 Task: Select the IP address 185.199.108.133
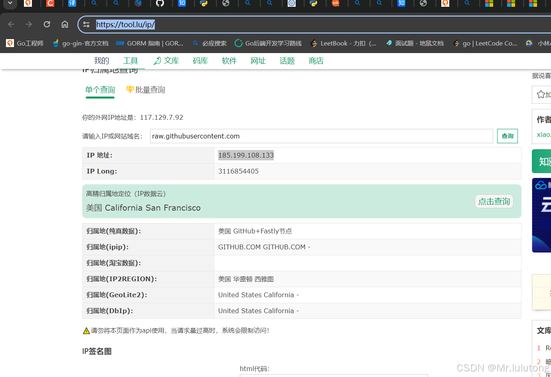pos(246,155)
